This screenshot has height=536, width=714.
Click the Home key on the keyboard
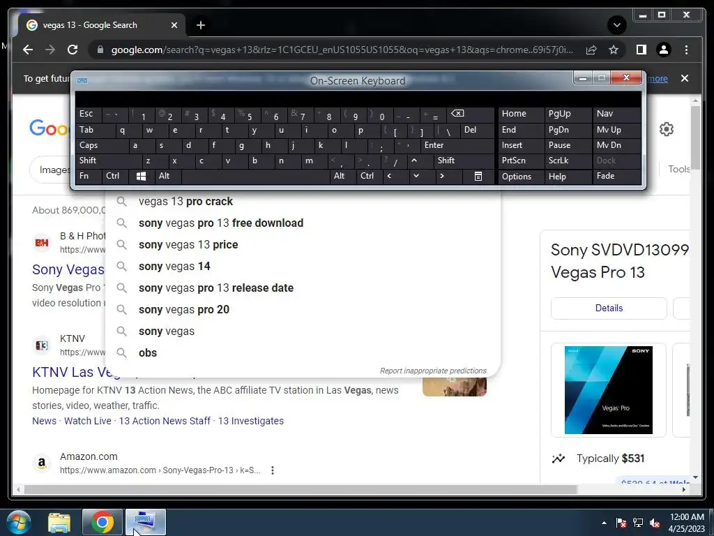click(522, 114)
